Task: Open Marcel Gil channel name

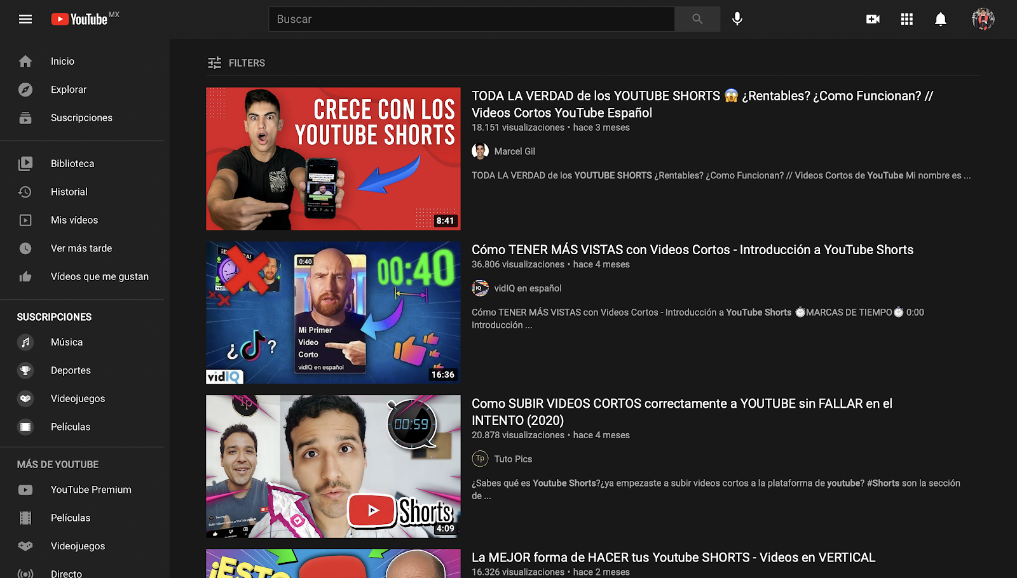Action: click(515, 151)
